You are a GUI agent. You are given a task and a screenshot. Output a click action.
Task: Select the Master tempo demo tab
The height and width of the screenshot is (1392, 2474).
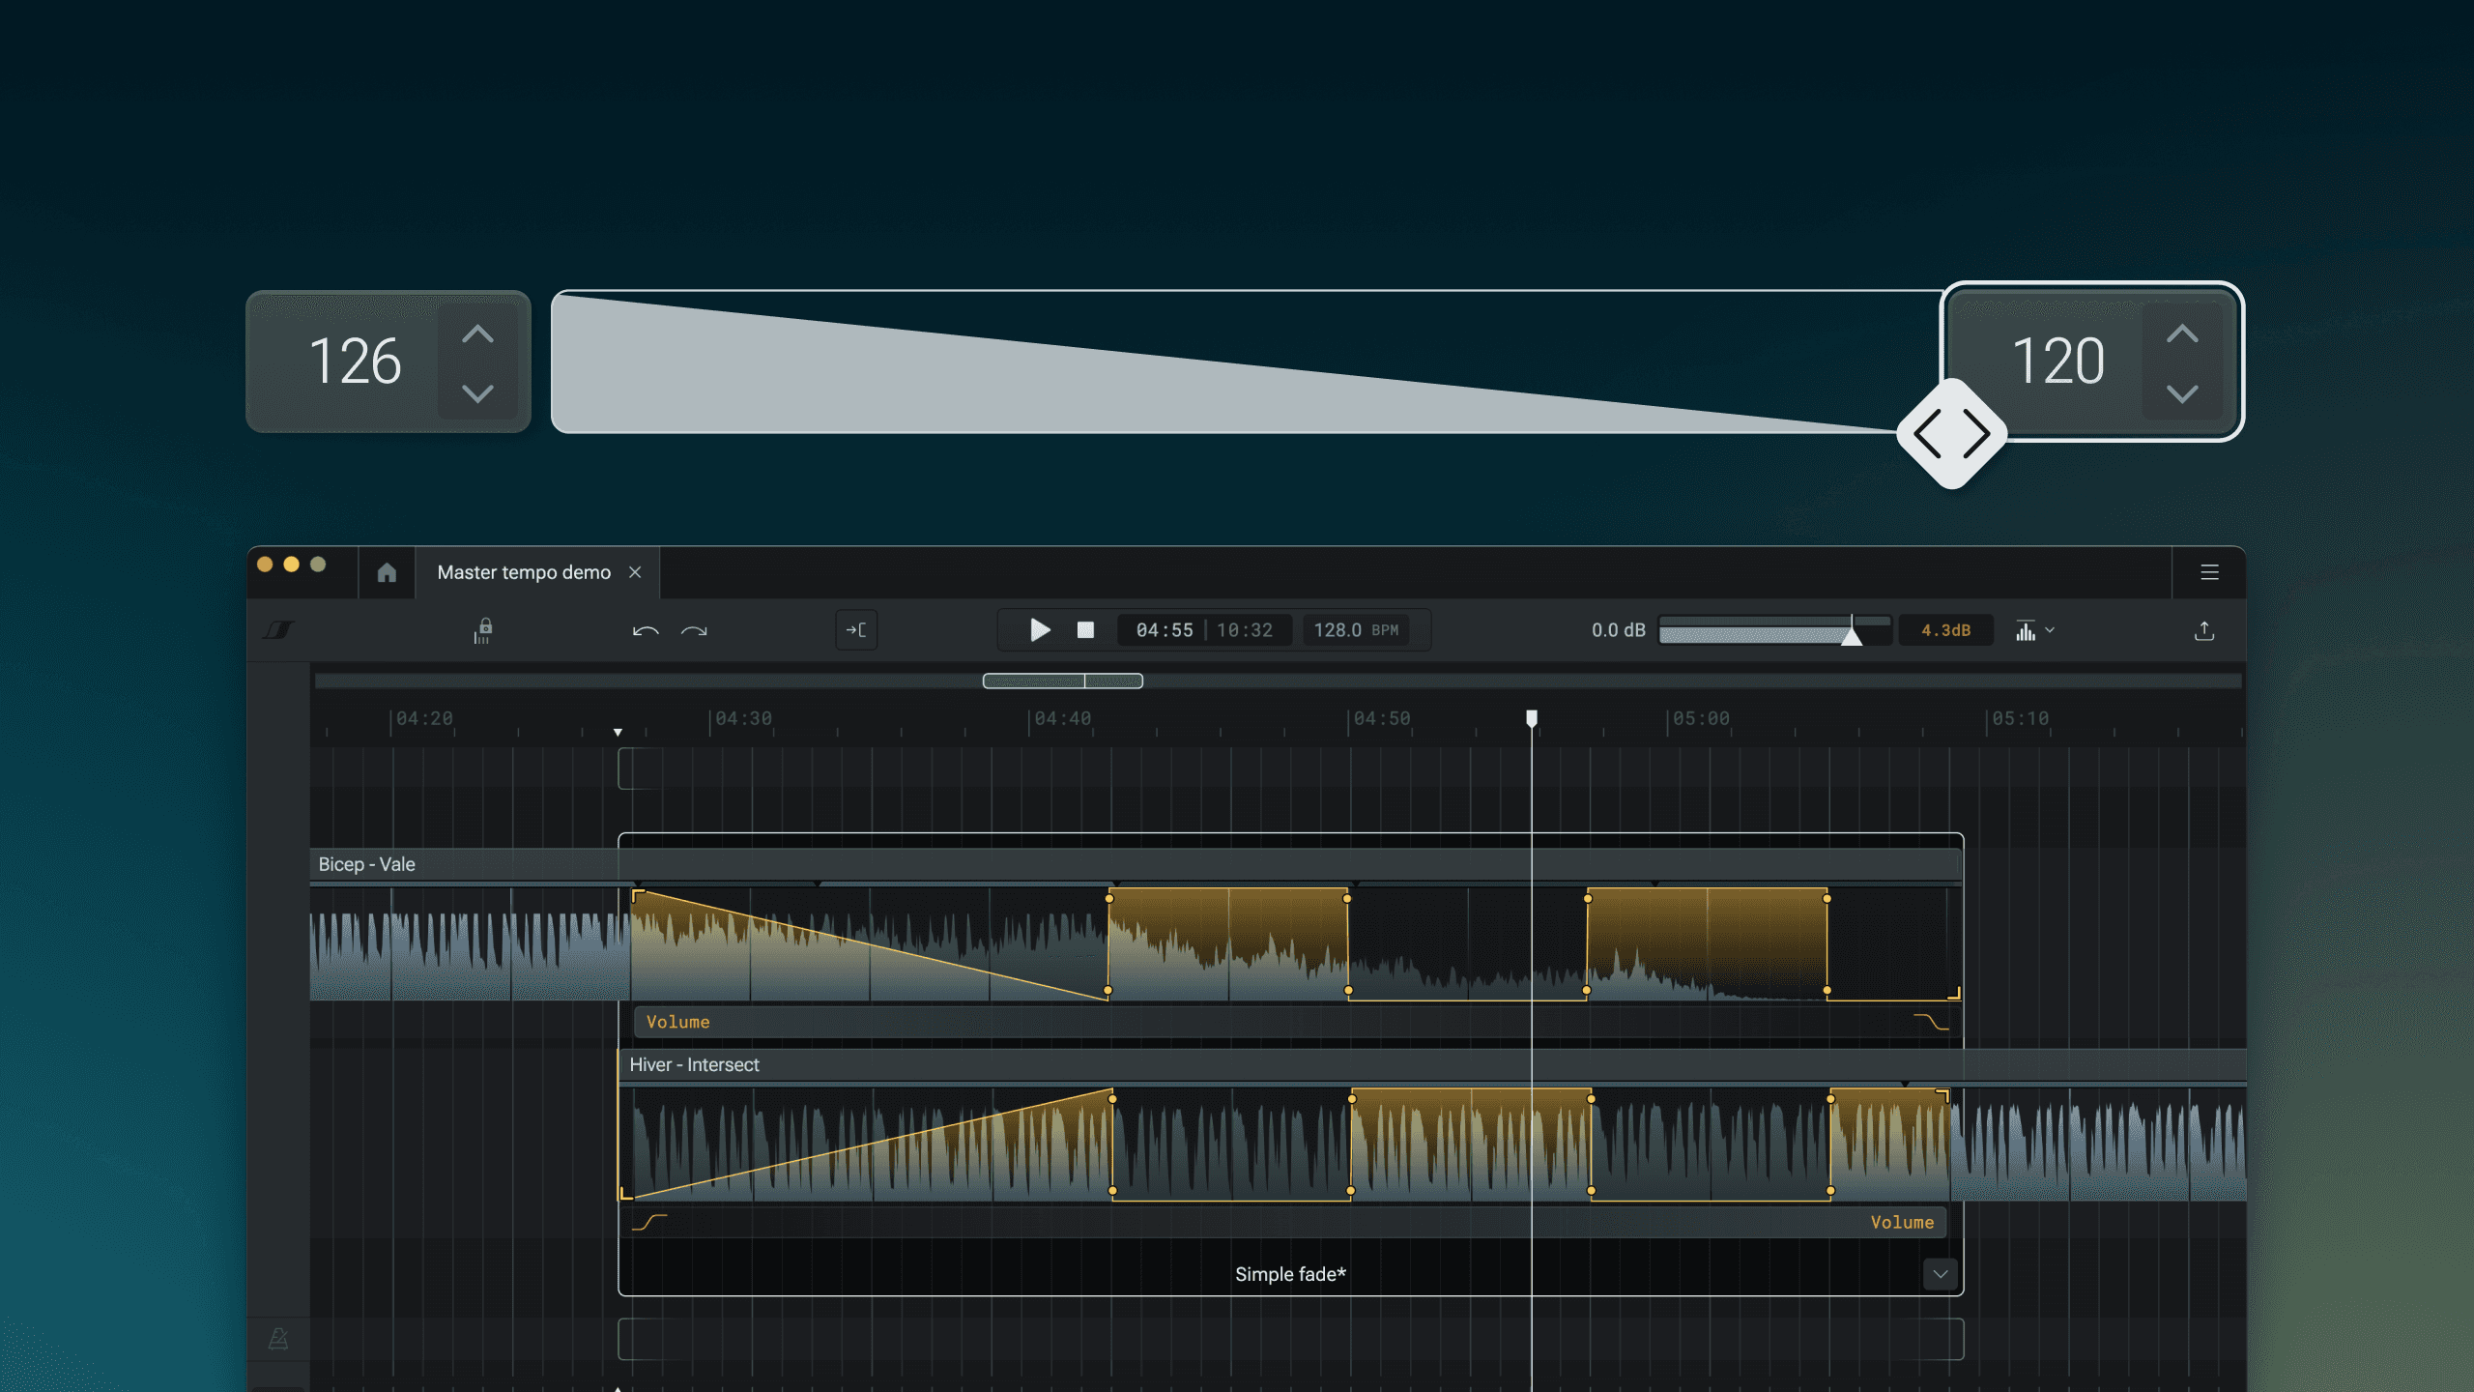click(523, 572)
